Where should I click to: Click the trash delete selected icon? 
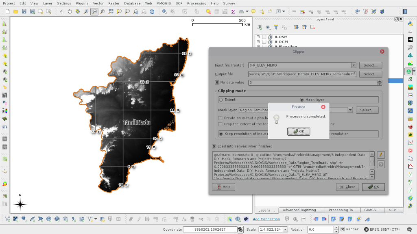192,219
